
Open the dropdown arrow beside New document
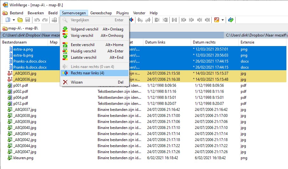14,20
